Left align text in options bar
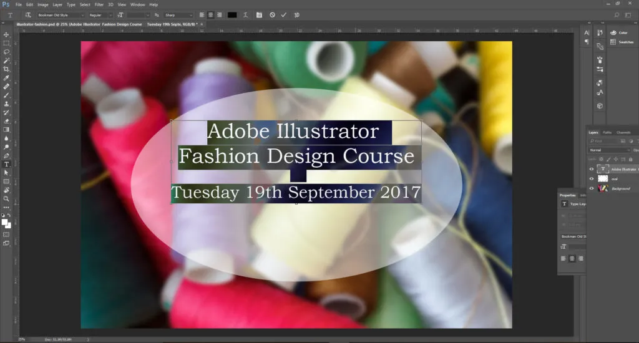The width and height of the screenshot is (639, 343). 202,15
